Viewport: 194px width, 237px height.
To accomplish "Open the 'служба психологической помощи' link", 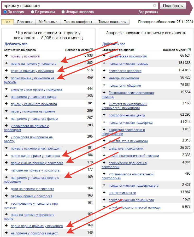I will click(134, 208).
